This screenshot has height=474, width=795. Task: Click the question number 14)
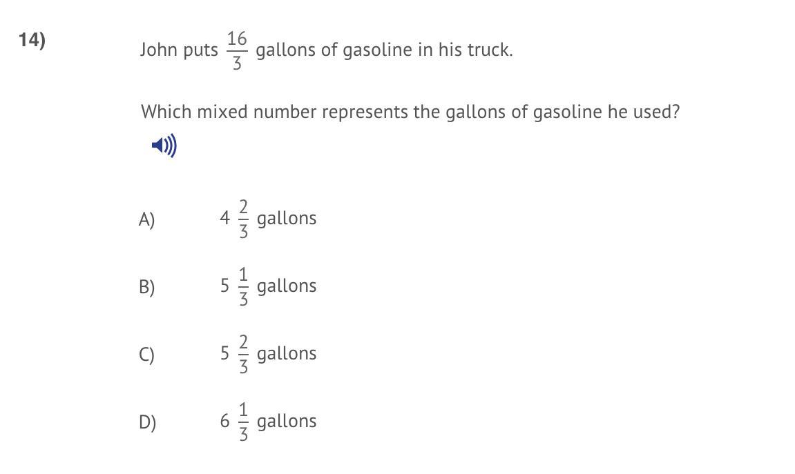click(x=32, y=39)
